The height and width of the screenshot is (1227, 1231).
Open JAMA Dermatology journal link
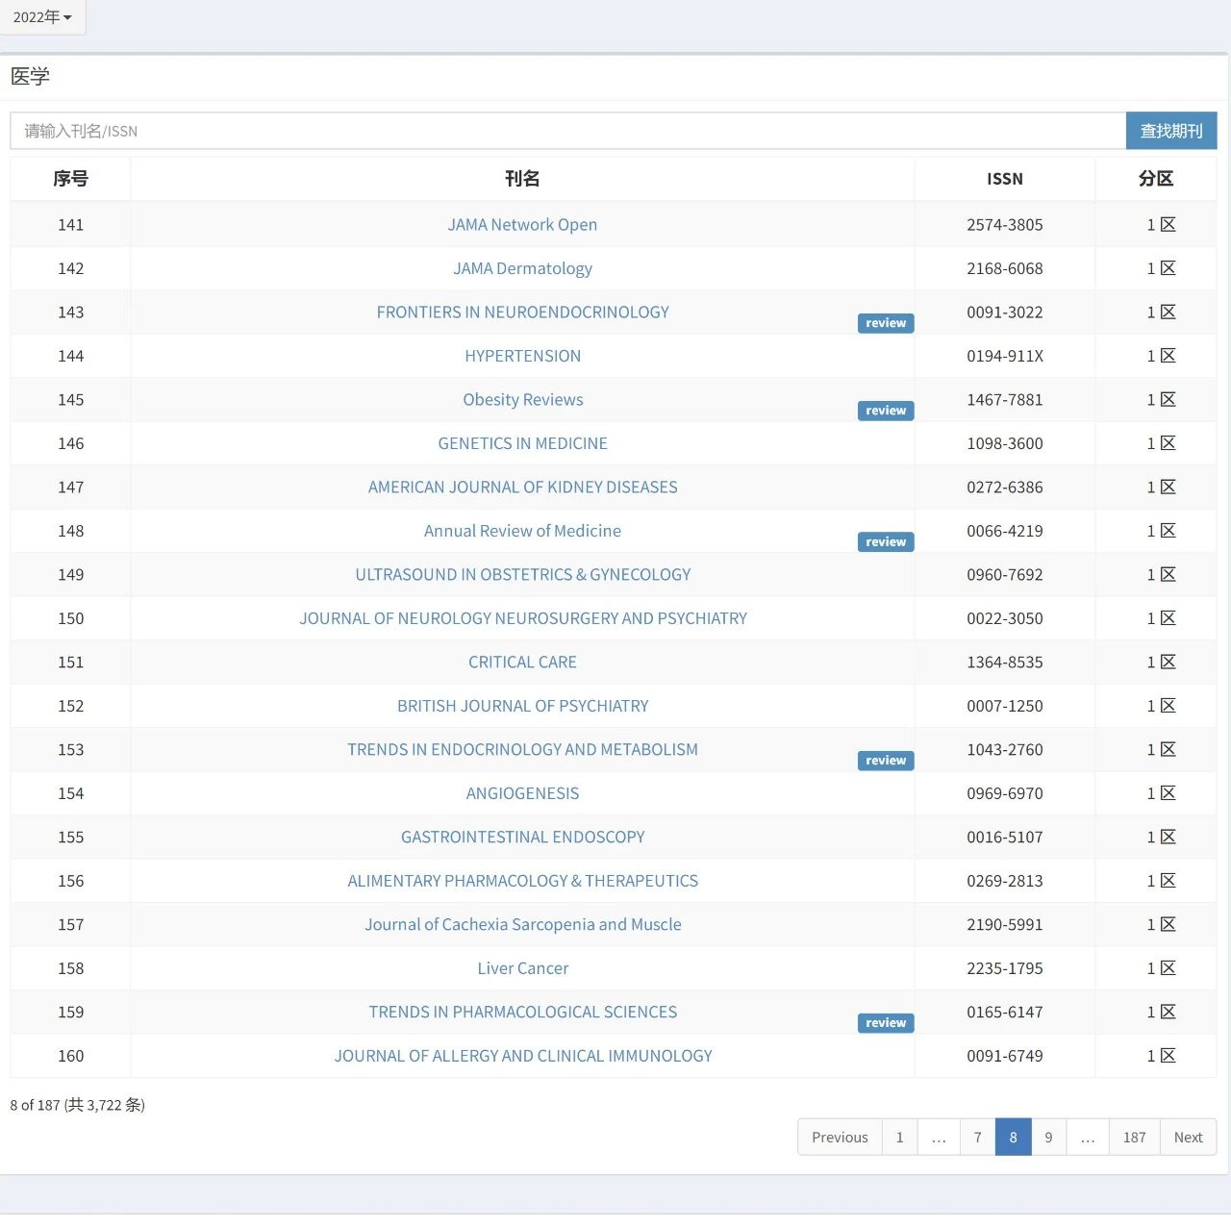[x=522, y=268]
